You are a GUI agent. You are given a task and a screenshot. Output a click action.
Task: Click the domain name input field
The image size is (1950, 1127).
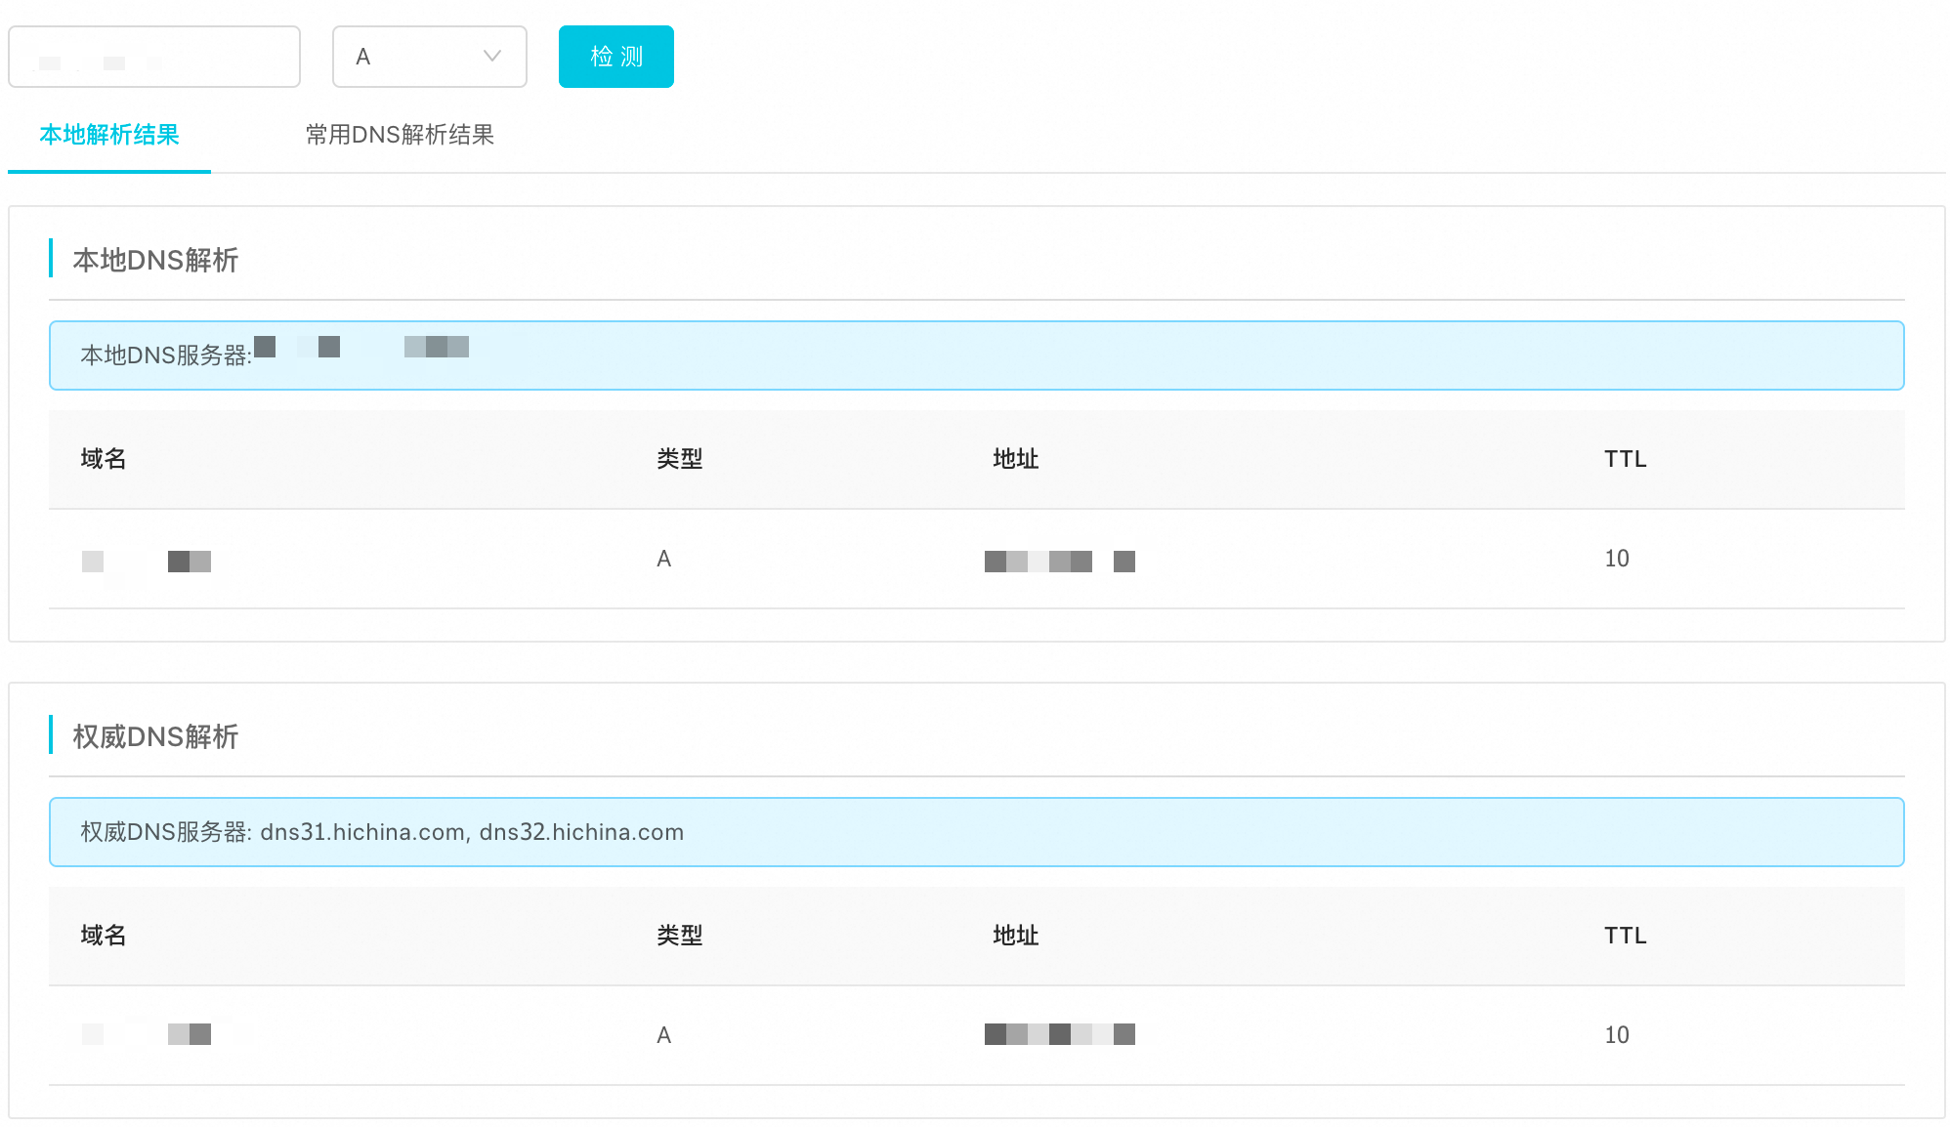pos(154,57)
